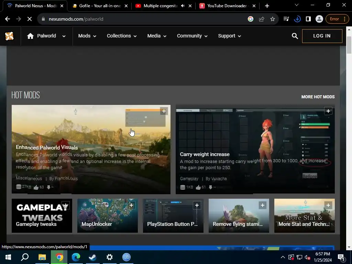Open a new browser tab

267,6
